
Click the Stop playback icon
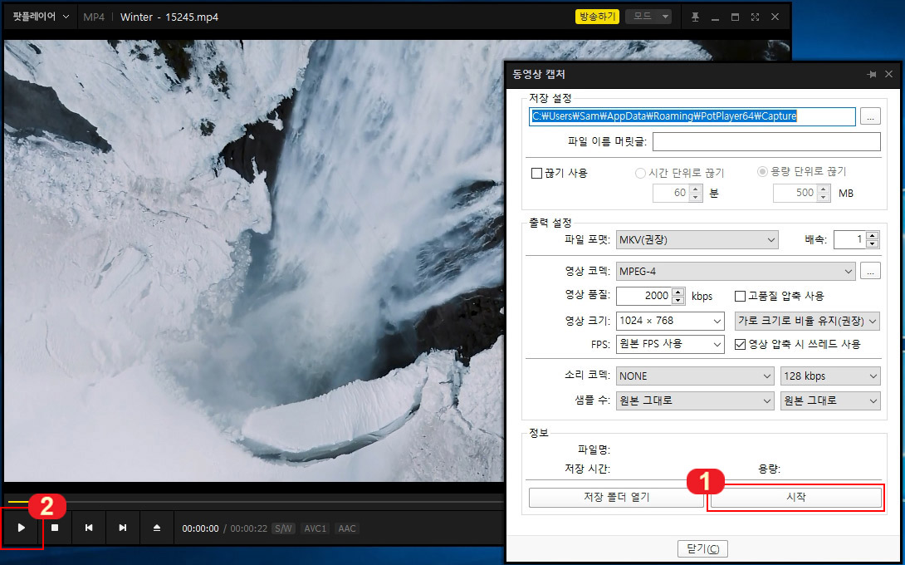(55, 528)
